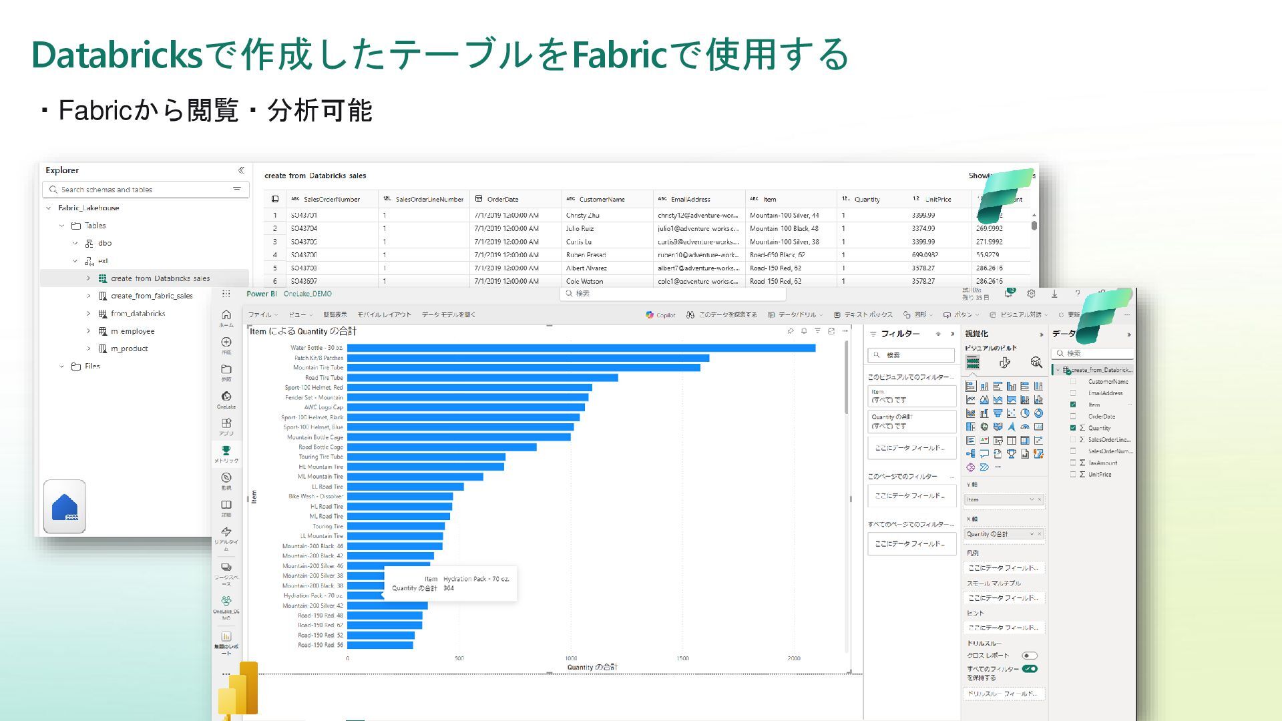The height and width of the screenshot is (721, 1282).
Task: Open the Format visual paintbrush tab
Action: (x=1004, y=363)
